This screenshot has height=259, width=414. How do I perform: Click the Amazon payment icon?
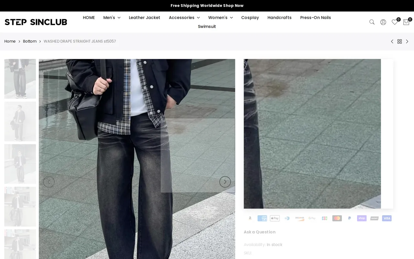pyautogui.click(x=250, y=218)
